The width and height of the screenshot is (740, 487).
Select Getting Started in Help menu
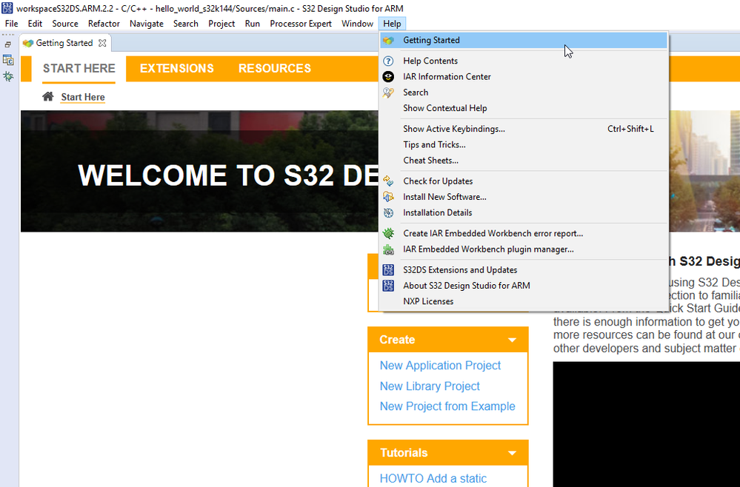[x=524, y=40]
